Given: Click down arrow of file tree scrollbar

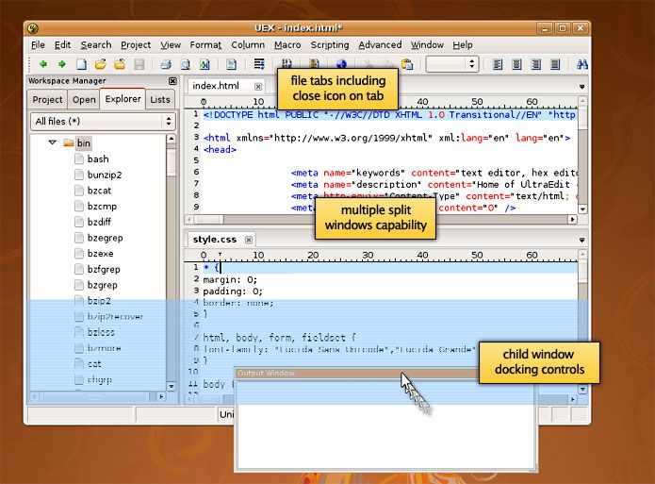Looking at the screenshot, I should pos(172,386).
